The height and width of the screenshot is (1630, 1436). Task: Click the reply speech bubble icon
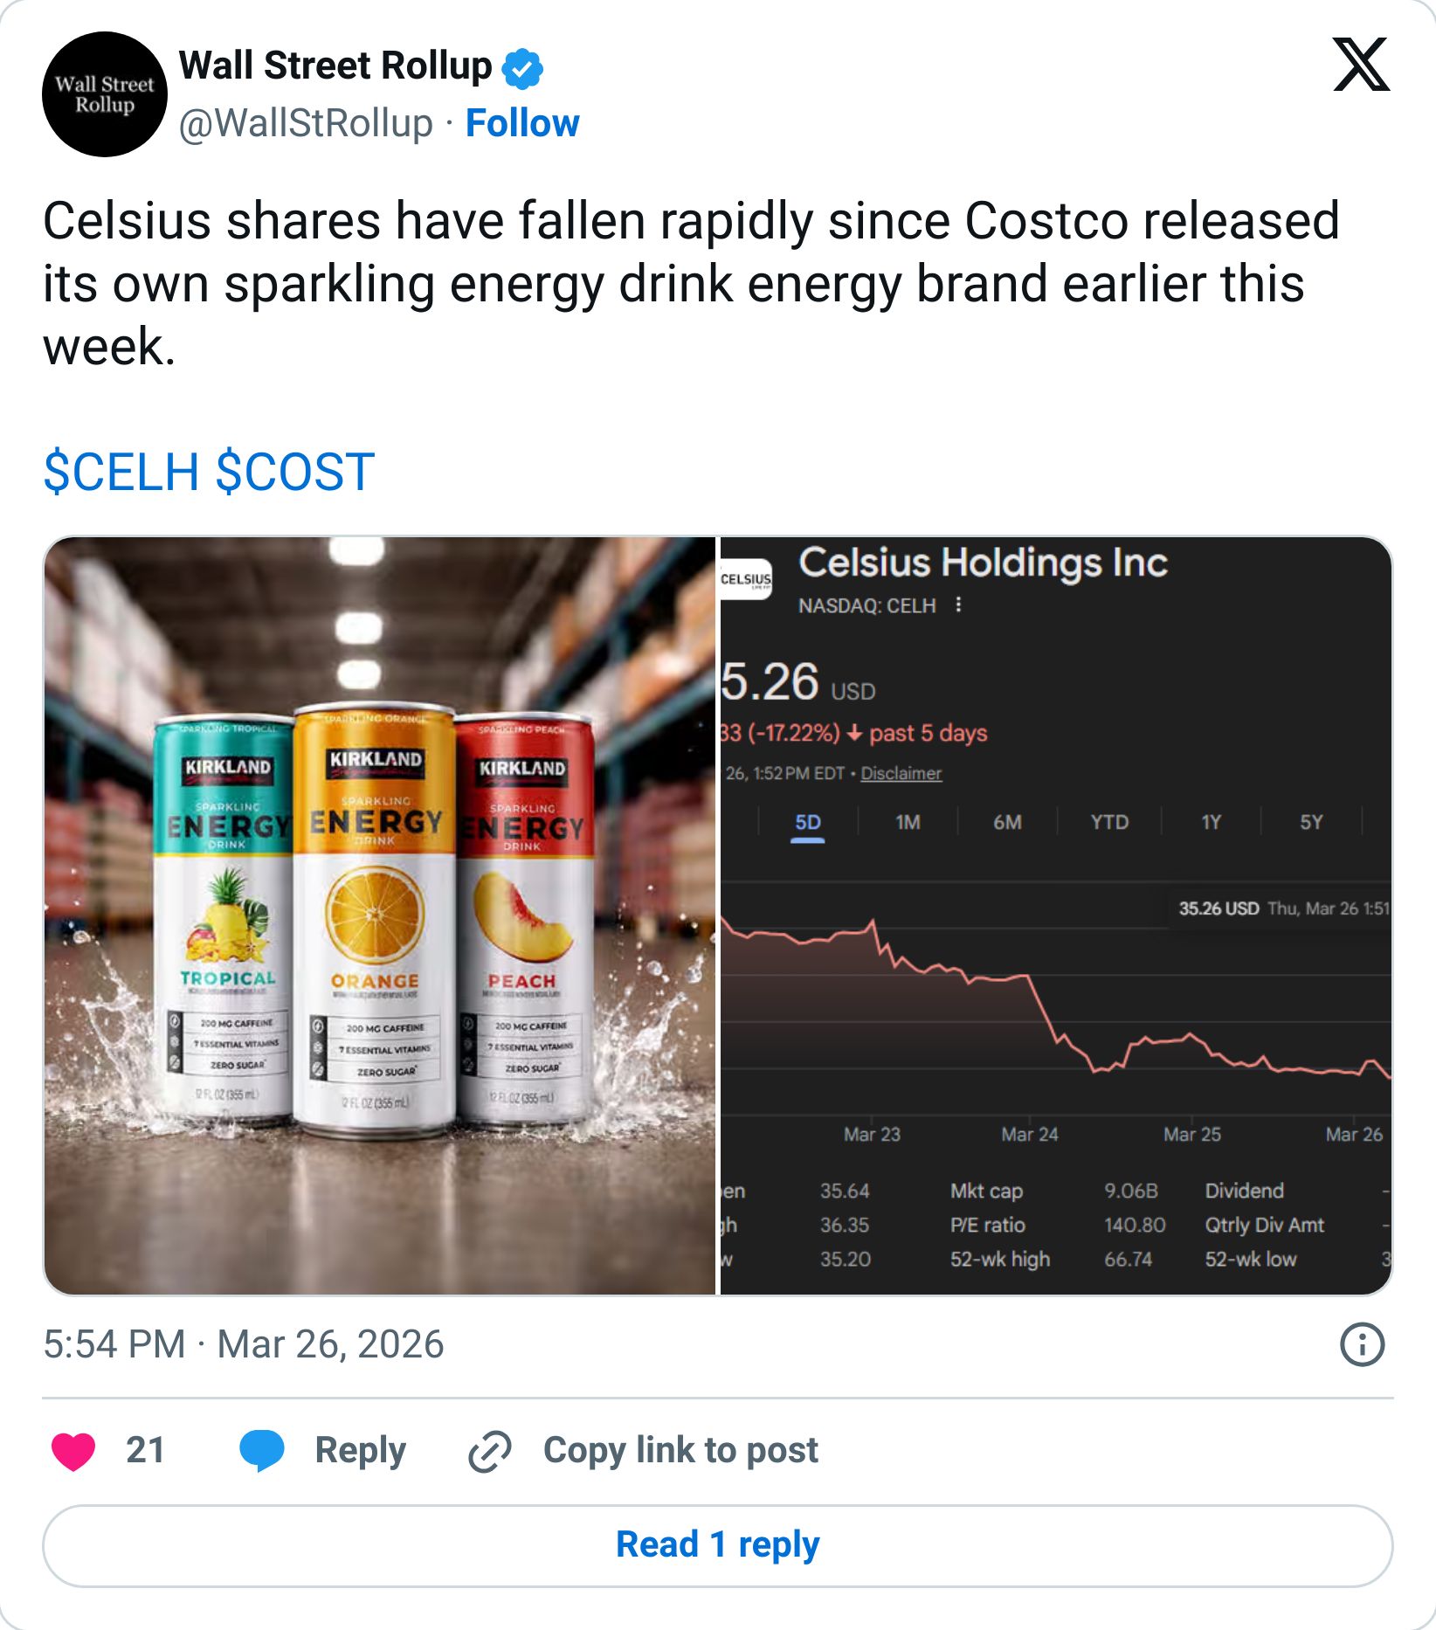[x=262, y=1449]
